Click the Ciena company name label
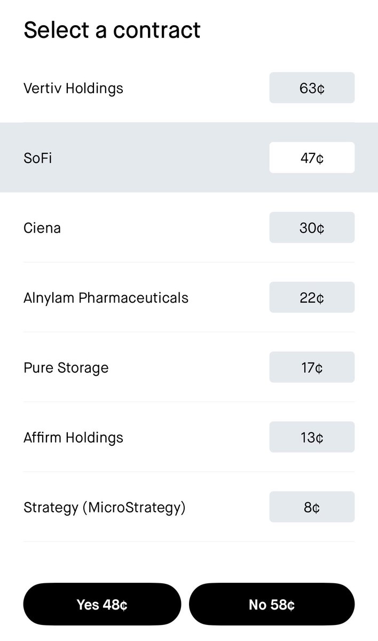This screenshot has height=641, width=378. coord(42,228)
